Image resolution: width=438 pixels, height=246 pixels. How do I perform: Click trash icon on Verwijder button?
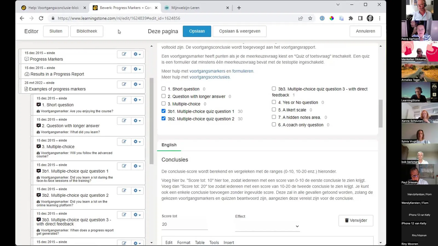(347, 220)
